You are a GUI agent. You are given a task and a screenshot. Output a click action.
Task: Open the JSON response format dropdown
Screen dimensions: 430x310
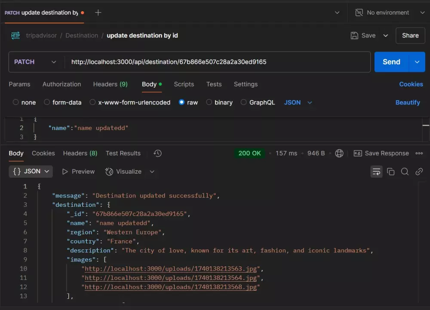pos(31,172)
